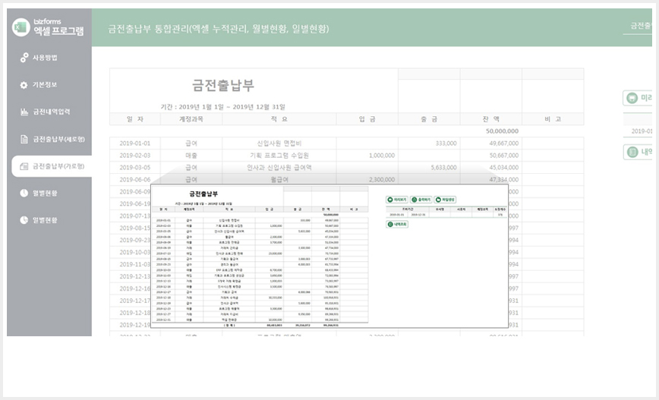
Task: Click the 매출 cell in the 2019-02-03 row
Action: [x=191, y=156]
